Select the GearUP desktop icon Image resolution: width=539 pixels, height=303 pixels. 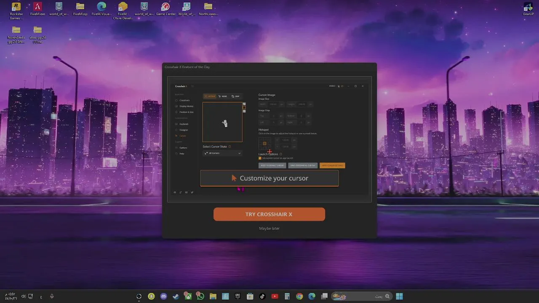pos(528,9)
